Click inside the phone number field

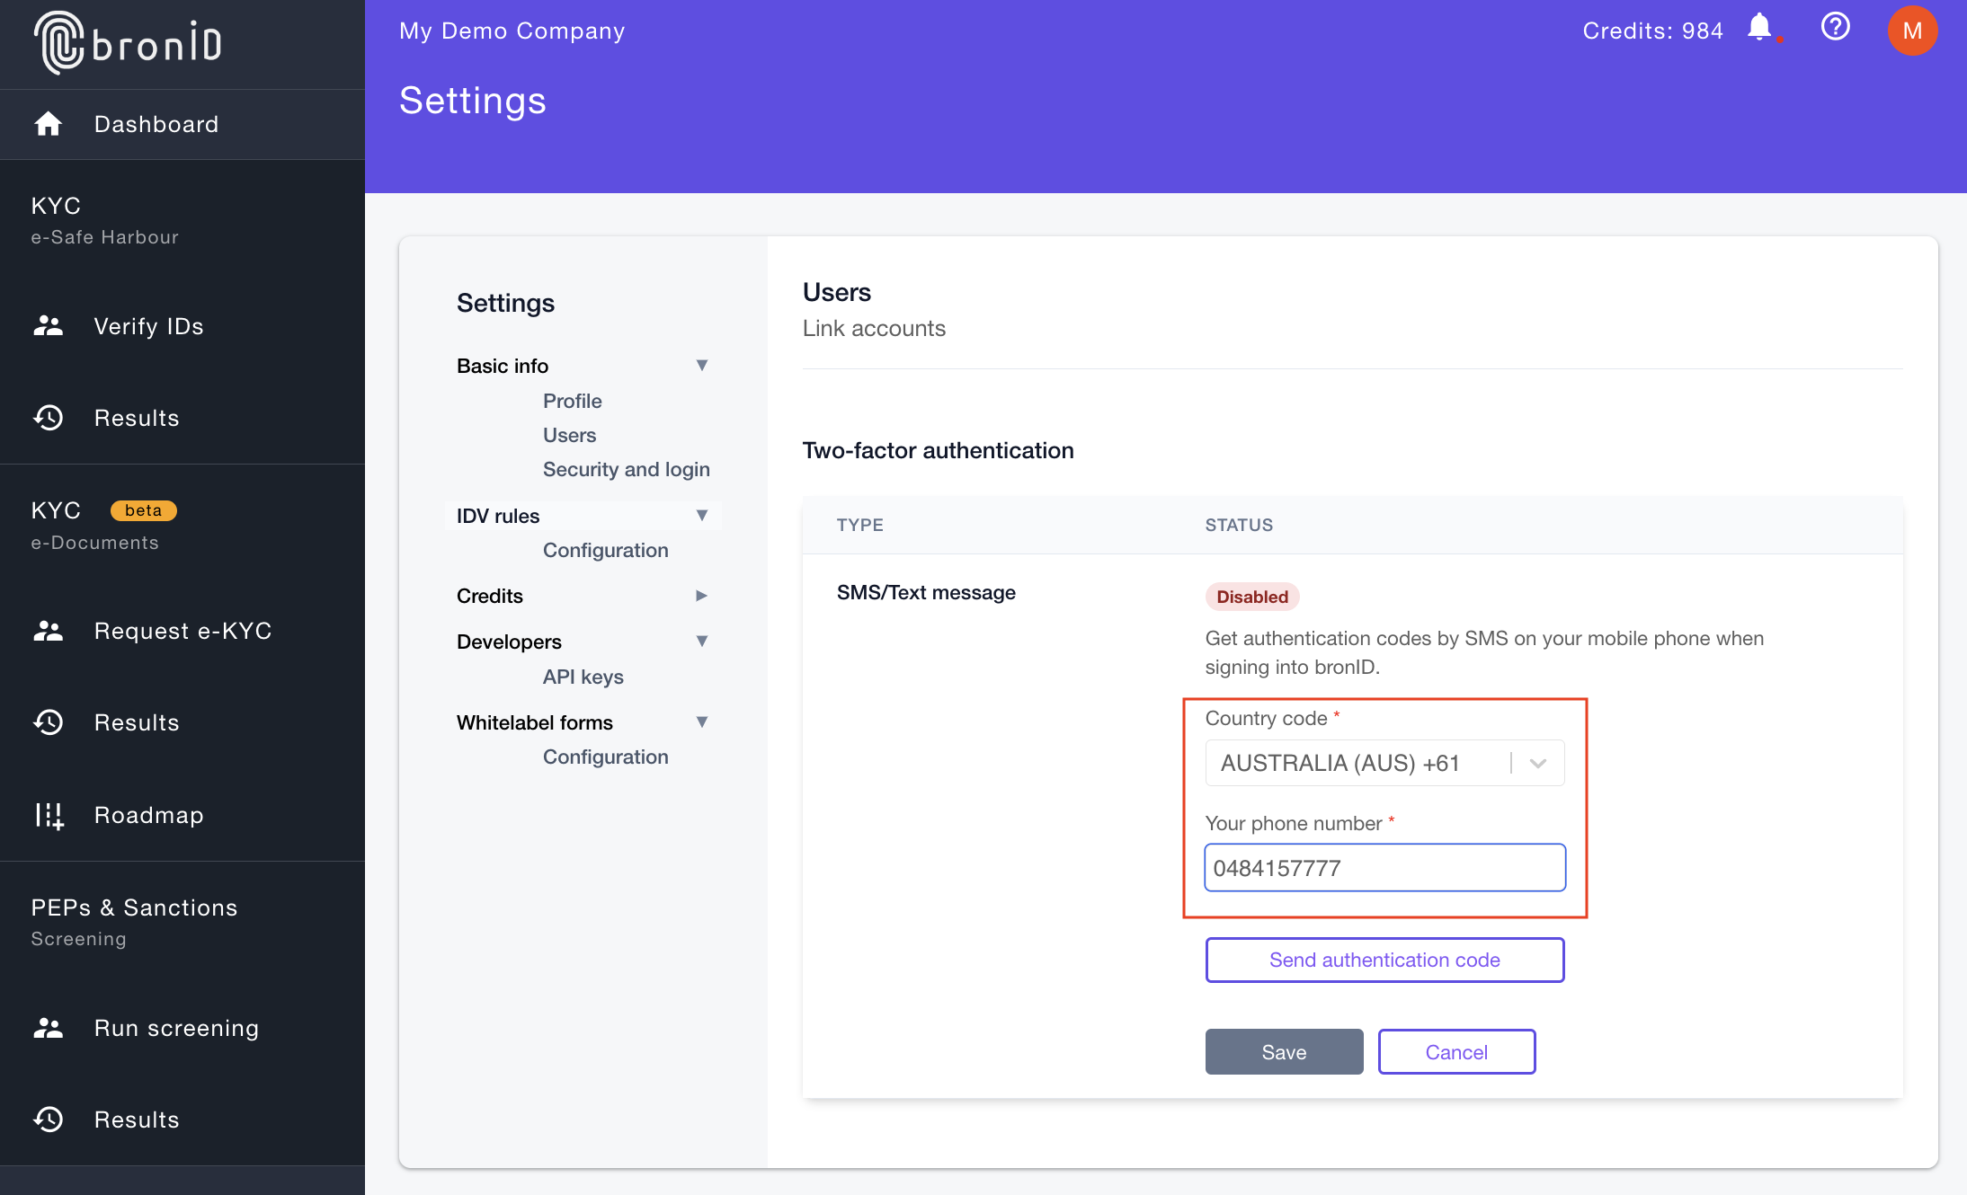(1384, 867)
